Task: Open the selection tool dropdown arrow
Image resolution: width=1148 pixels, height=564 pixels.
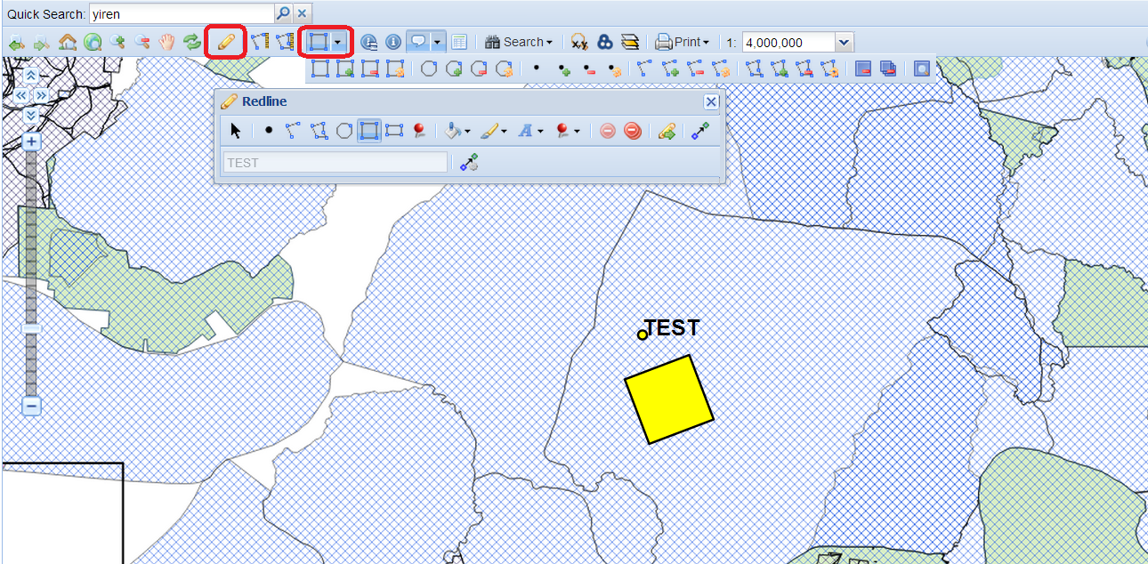Action: (337, 42)
